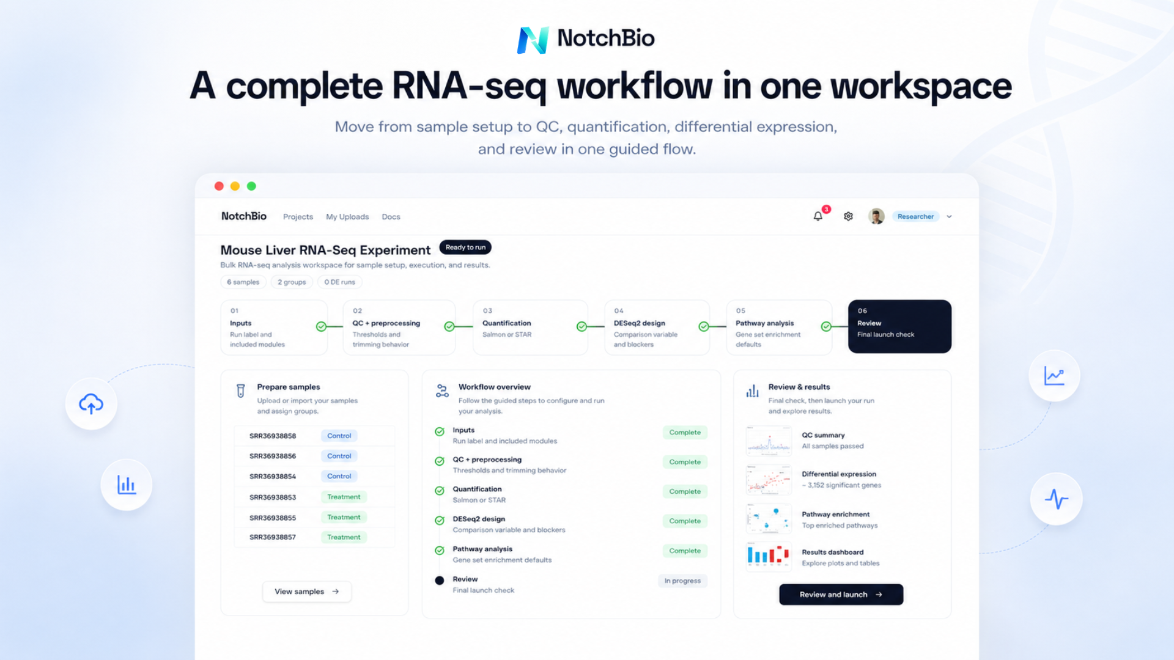This screenshot has height=660, width=1174.
Task: Click the floating pulse activity icon
Action: (1056, 499)
